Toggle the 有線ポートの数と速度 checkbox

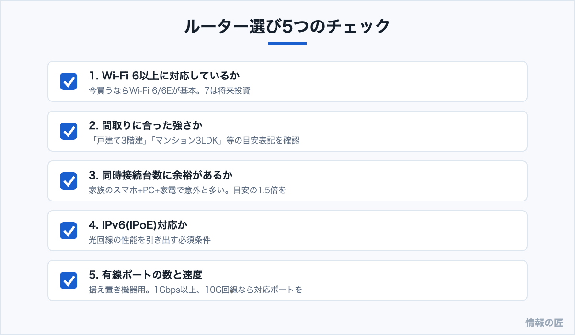(69, 280)
